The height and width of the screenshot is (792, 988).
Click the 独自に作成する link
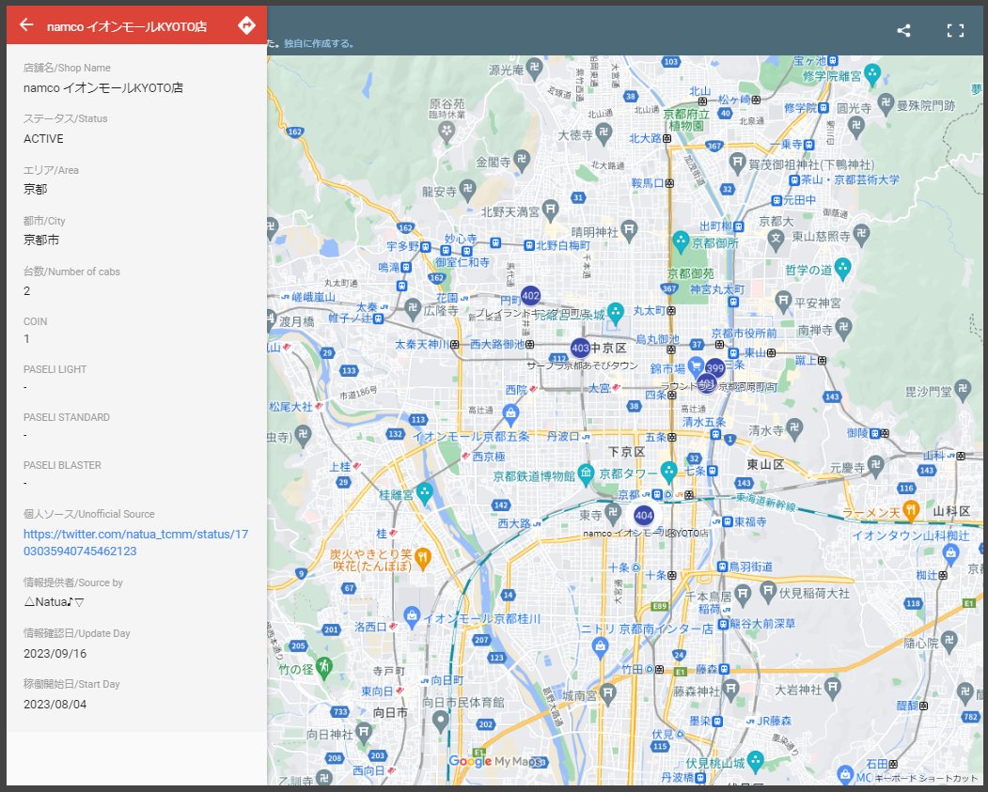pos(318,43)
